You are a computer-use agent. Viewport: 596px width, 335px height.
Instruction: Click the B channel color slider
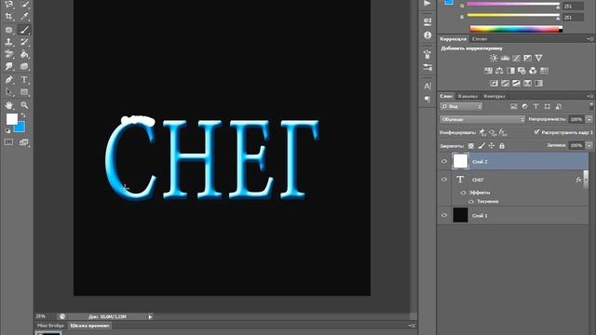[x=513, y=16]
